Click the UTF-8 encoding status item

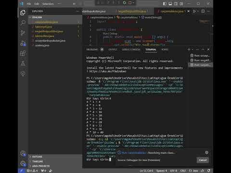(173, 171)
